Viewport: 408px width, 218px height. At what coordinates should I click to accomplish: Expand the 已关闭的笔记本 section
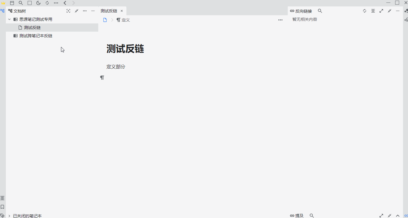click(x=9, y=216)
